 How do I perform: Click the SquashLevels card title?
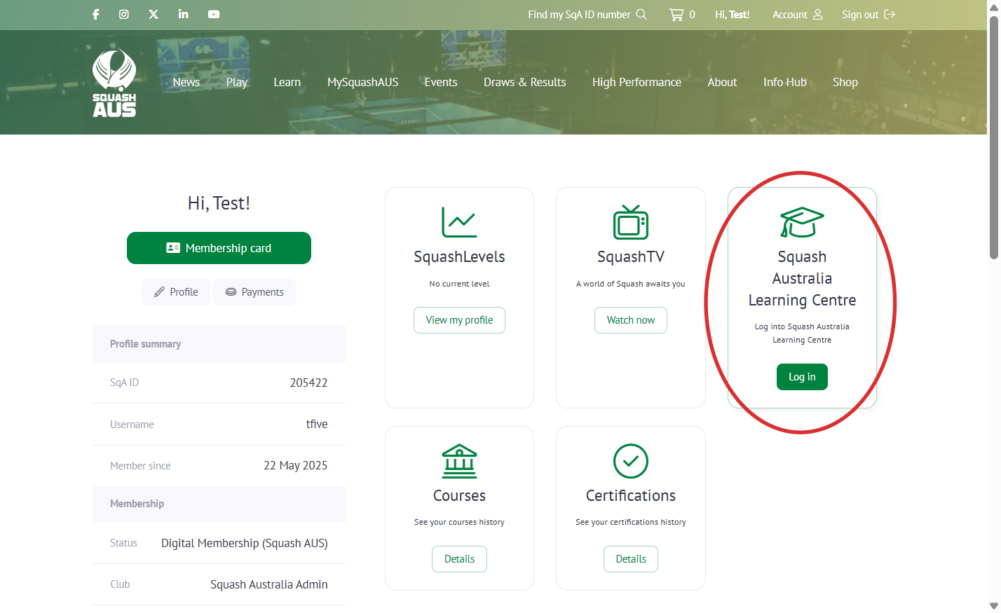[x=459, y=257]
